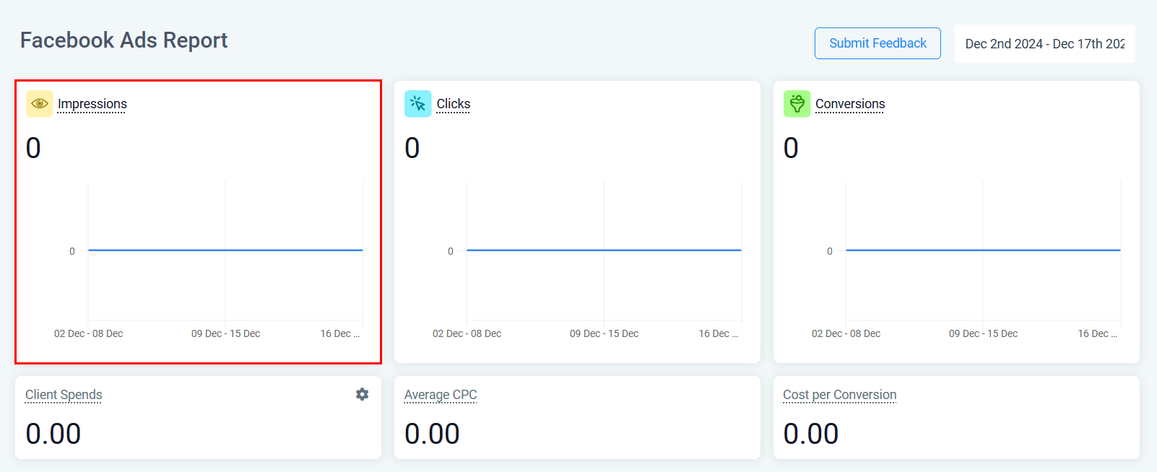The width and height of the screenshot is (1157, 472).
Task: Click the Impressions eye icon
Action: point(40,104)
